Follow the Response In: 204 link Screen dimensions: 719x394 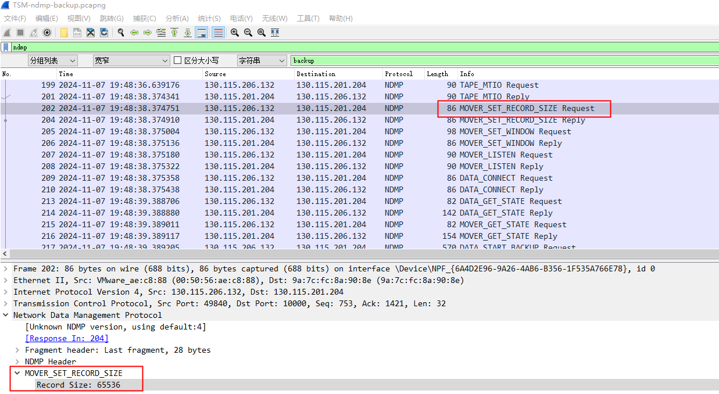click(x=67, y=338)
